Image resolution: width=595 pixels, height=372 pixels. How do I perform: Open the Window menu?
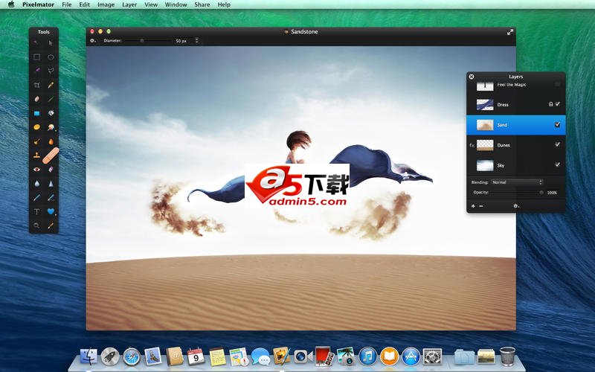[x=176, y=4]
